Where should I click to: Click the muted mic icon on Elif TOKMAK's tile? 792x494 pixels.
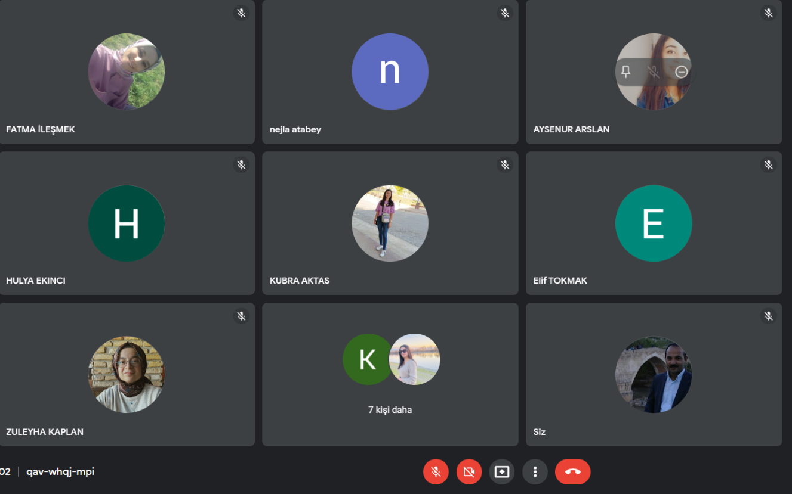point(768,165)
